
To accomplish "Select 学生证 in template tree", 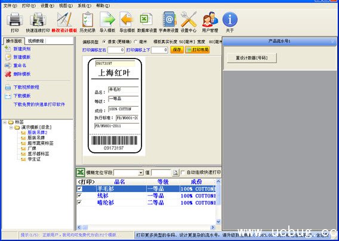I will (x=34, y=159).
